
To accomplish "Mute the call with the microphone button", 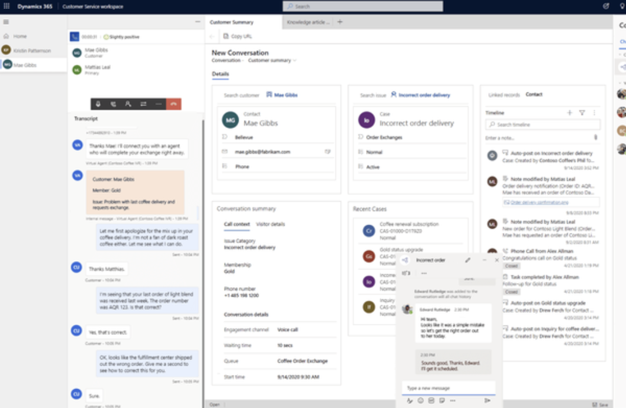I will coord(98,104).
